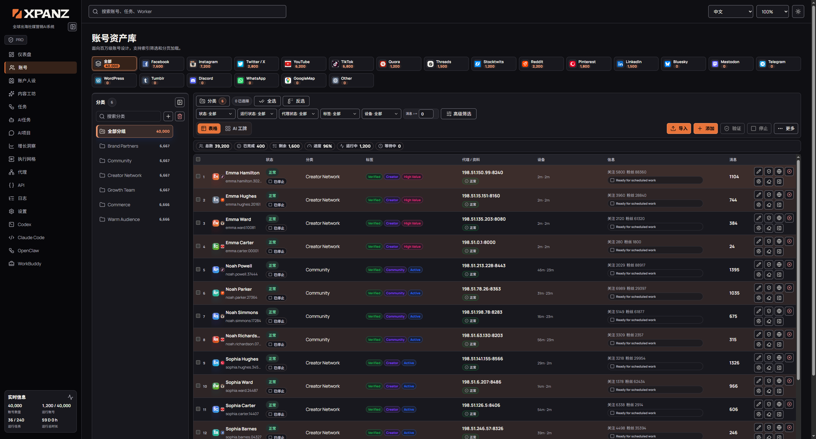Click the orange 导入 button
Screen dimensions: 816x439
679,128
